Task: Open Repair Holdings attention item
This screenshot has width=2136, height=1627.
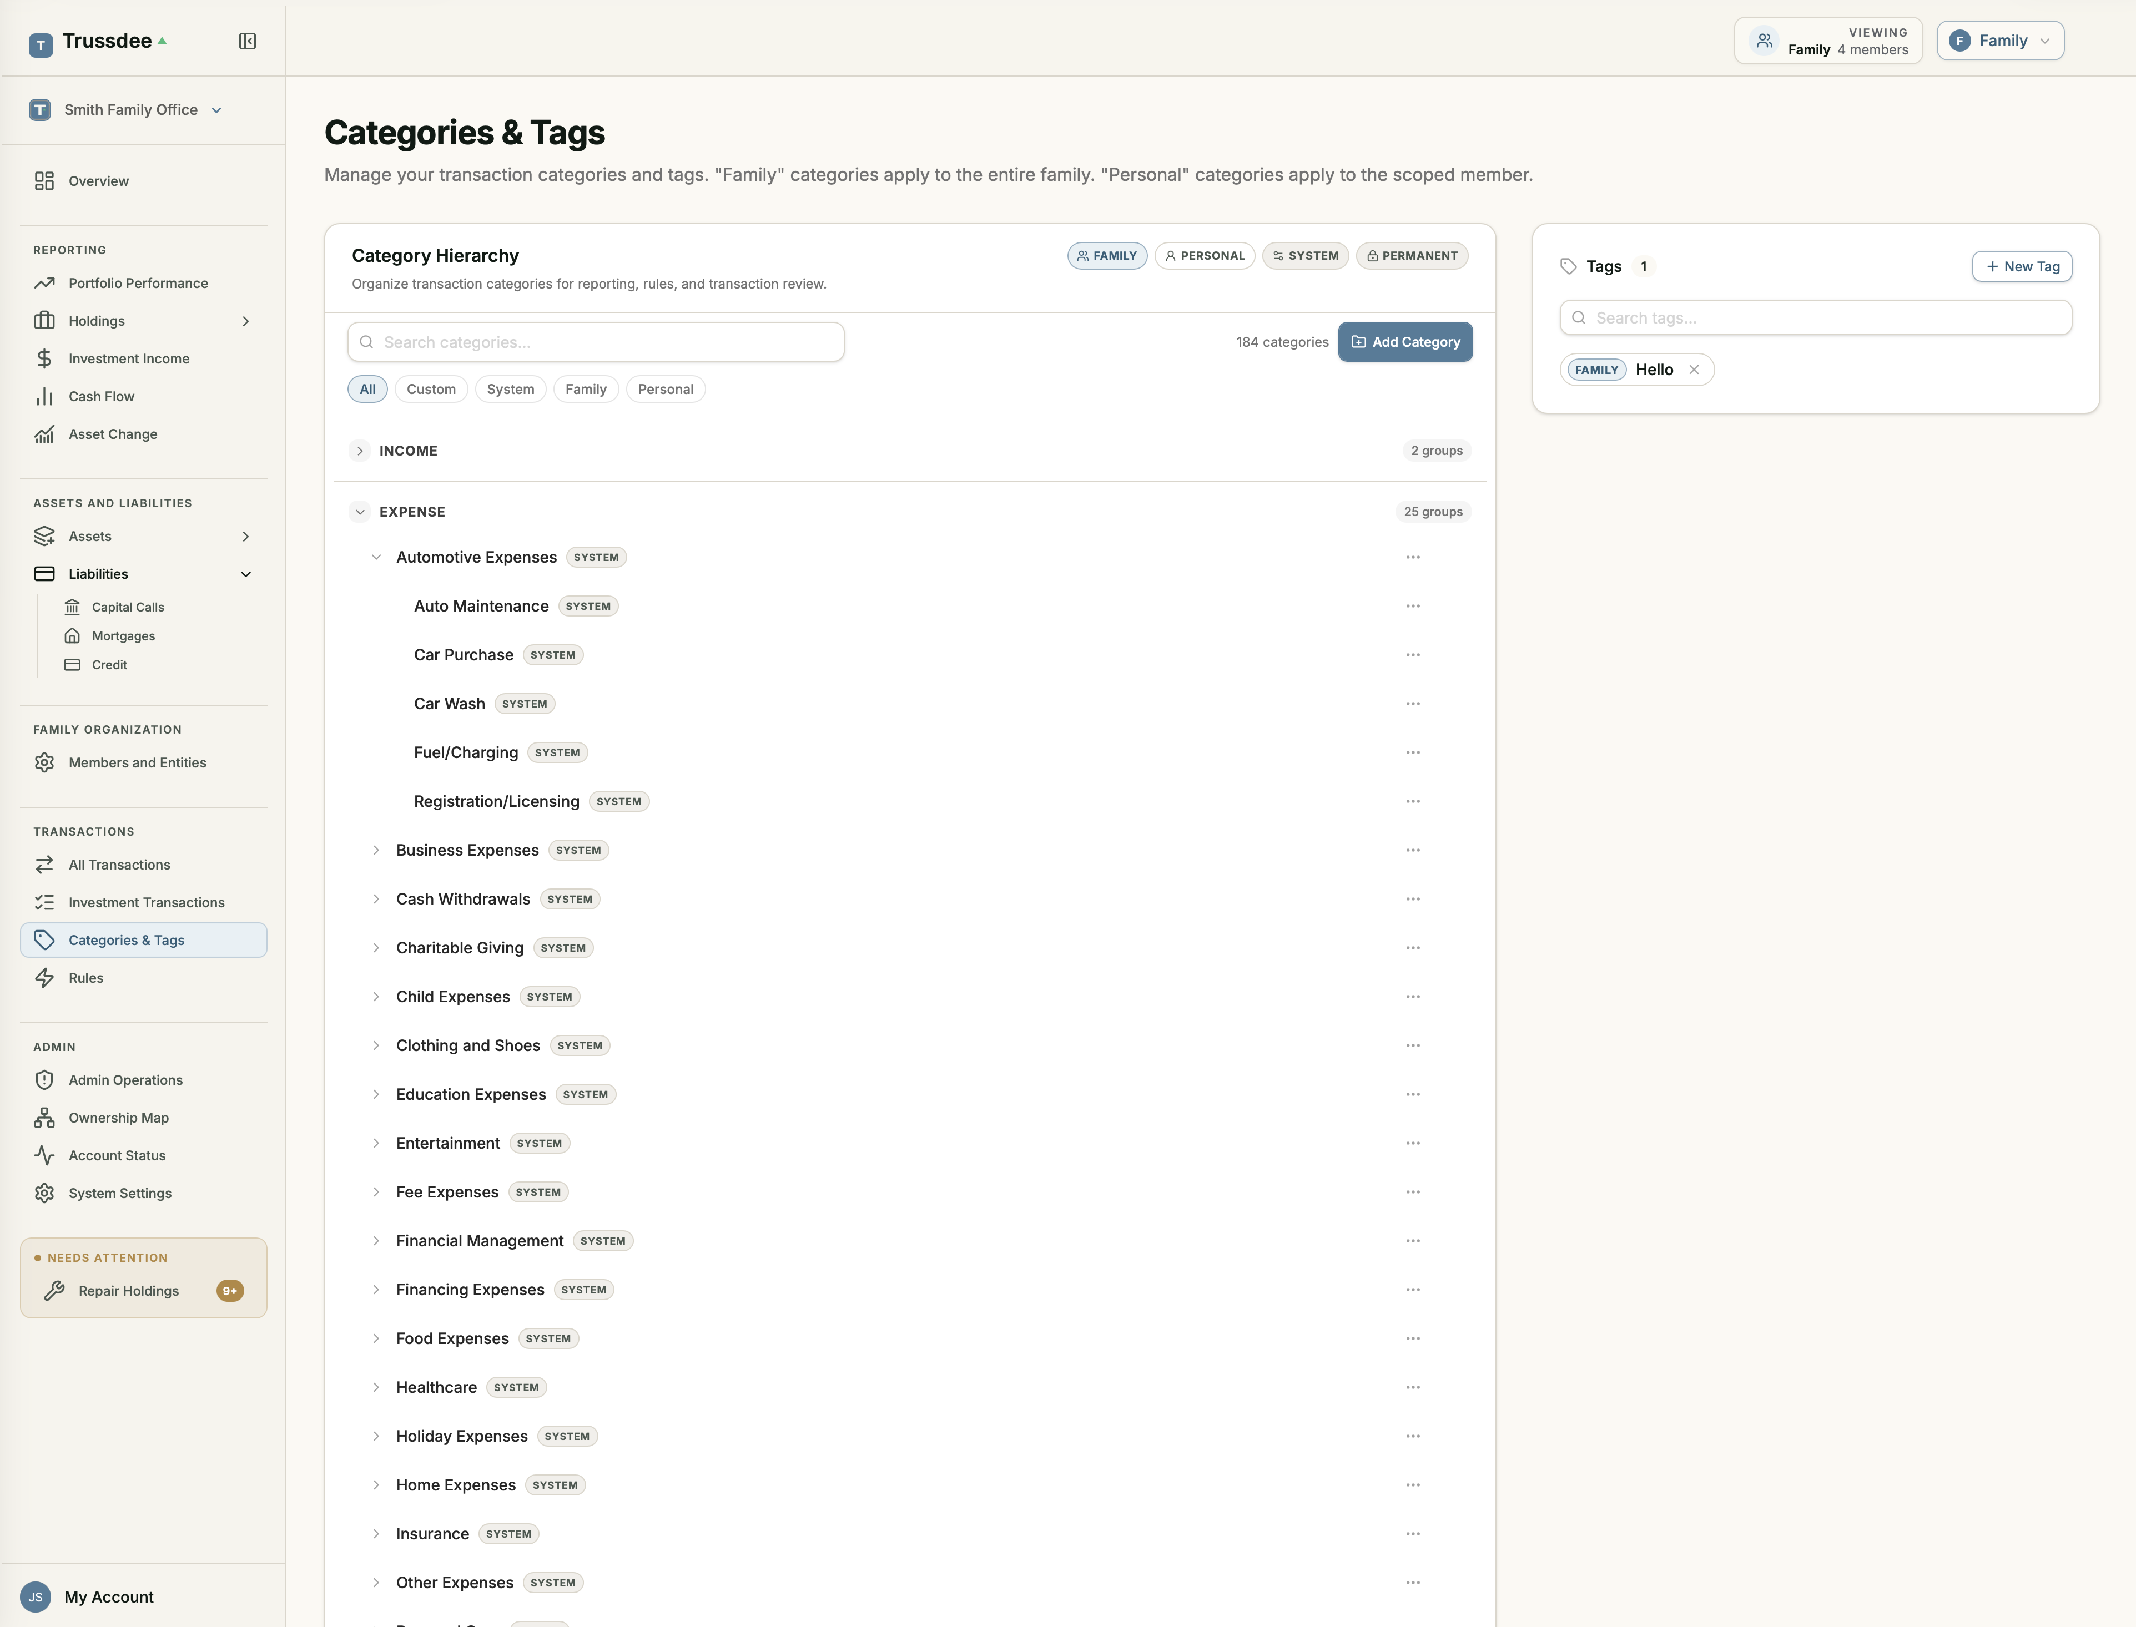Action: 143,1291
